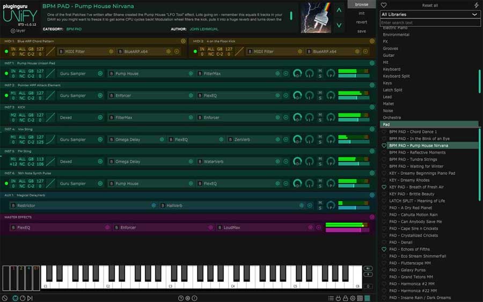483x302 pixels.
Task: Open the help question mark icon
Action: coord(181,298)
